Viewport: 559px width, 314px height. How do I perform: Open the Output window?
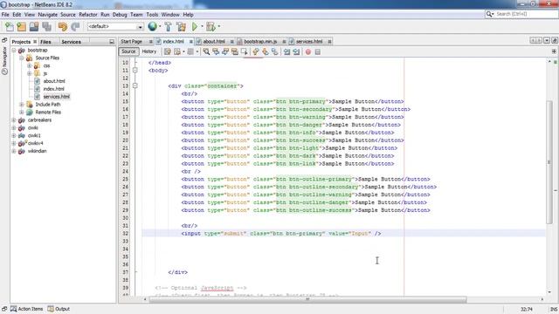(x=59, y=309)
